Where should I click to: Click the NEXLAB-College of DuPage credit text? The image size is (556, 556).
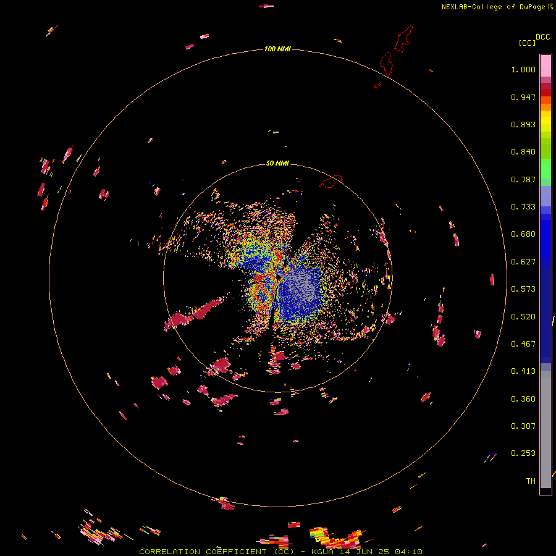(494, 7)
